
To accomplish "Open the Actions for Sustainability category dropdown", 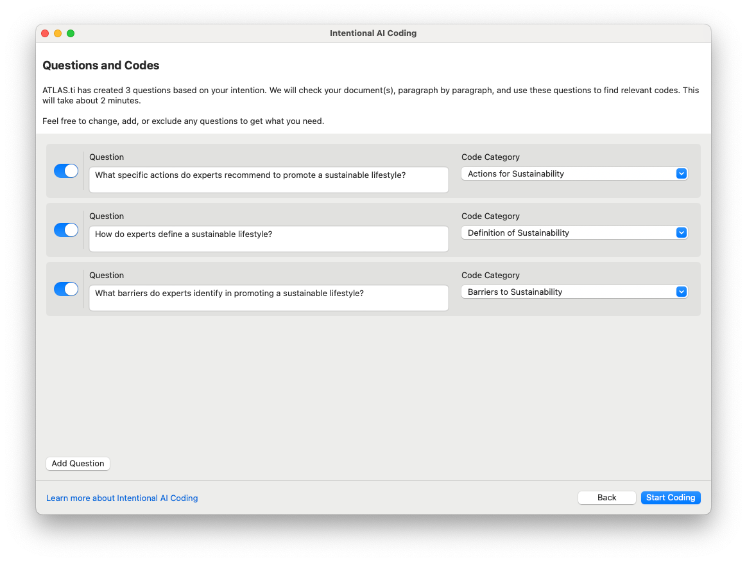I will [x=574, y=173].
